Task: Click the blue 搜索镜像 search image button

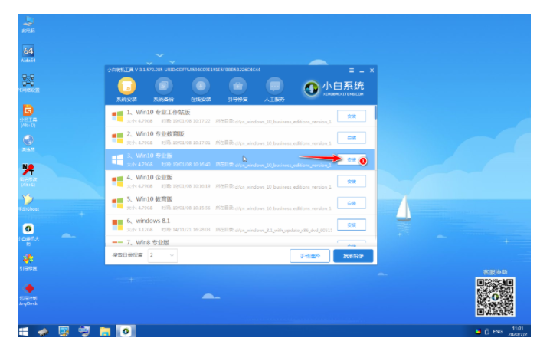Action: tap(353, 256)
